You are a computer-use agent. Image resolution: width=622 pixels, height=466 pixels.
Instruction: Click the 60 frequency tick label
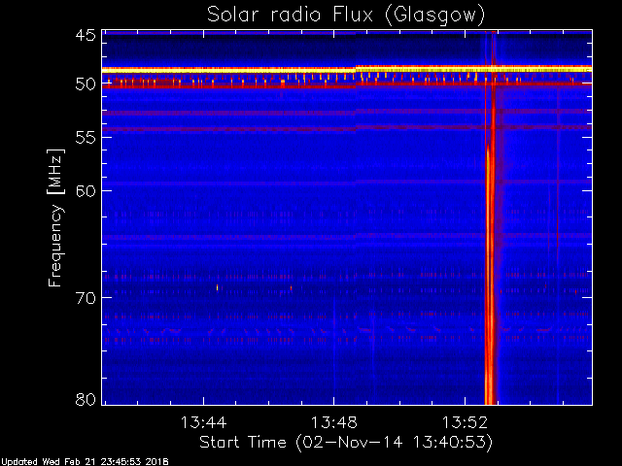pos(86,190)
